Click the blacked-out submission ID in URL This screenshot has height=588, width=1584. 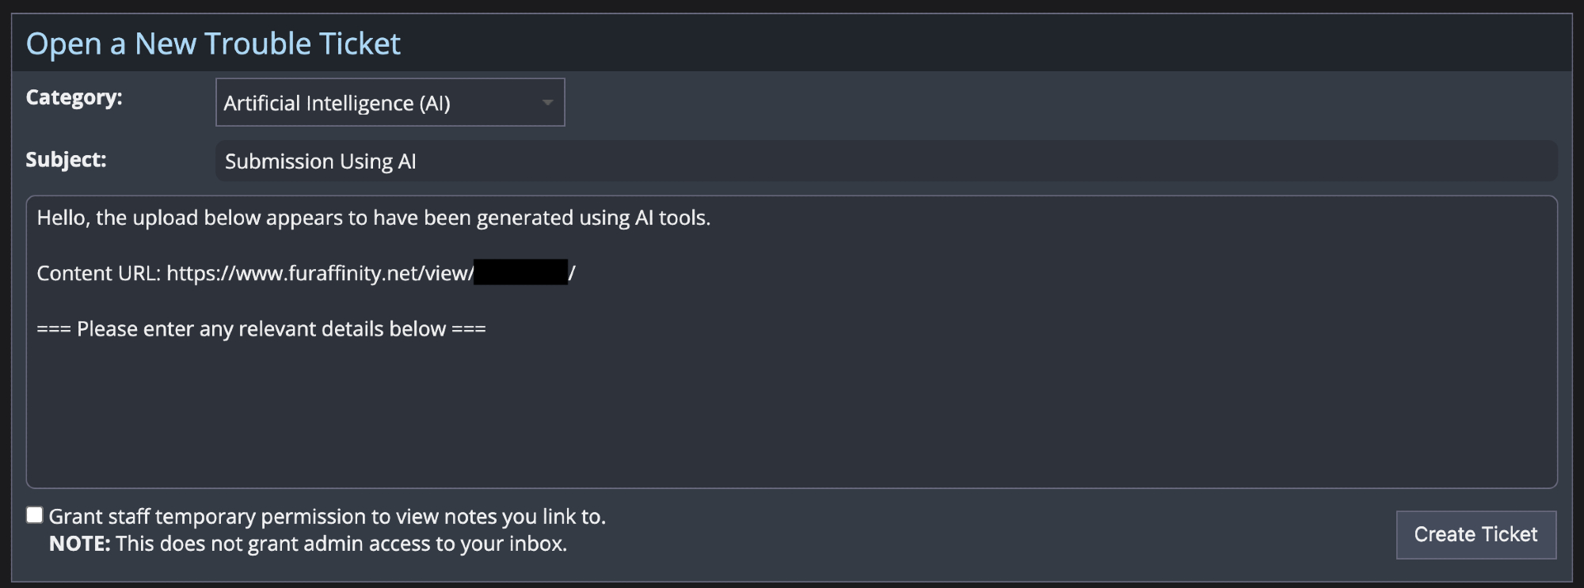click(x=520, y=272)
